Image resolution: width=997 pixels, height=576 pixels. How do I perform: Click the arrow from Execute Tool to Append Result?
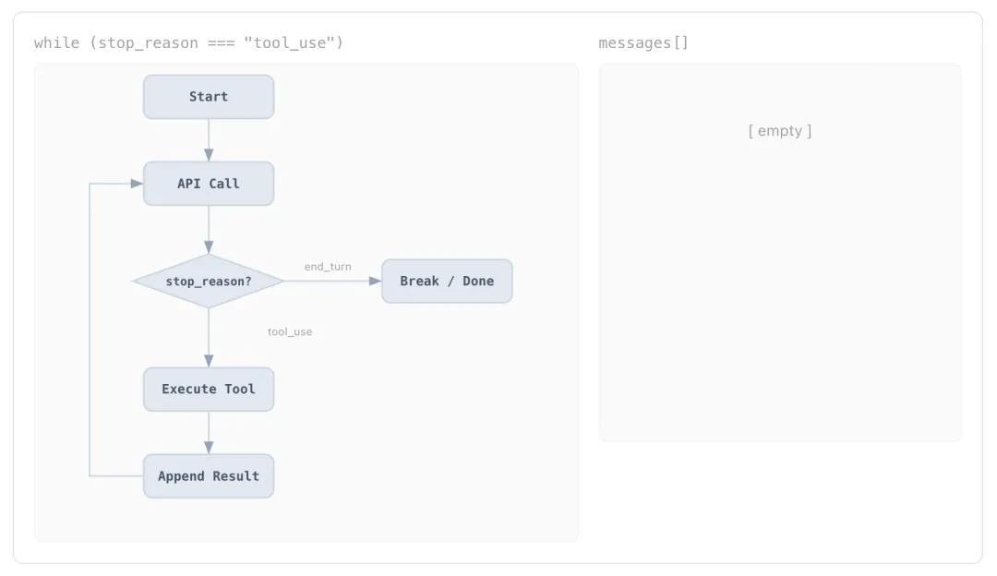point(209,432)
